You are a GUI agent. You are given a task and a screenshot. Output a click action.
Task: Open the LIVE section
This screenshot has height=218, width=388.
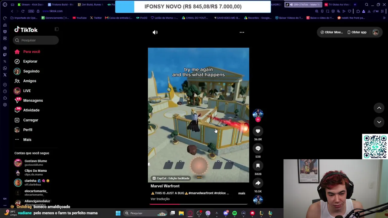pos(23,91)
